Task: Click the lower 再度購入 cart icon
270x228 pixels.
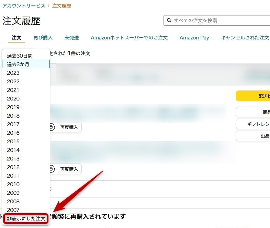Action: [52, 169]
